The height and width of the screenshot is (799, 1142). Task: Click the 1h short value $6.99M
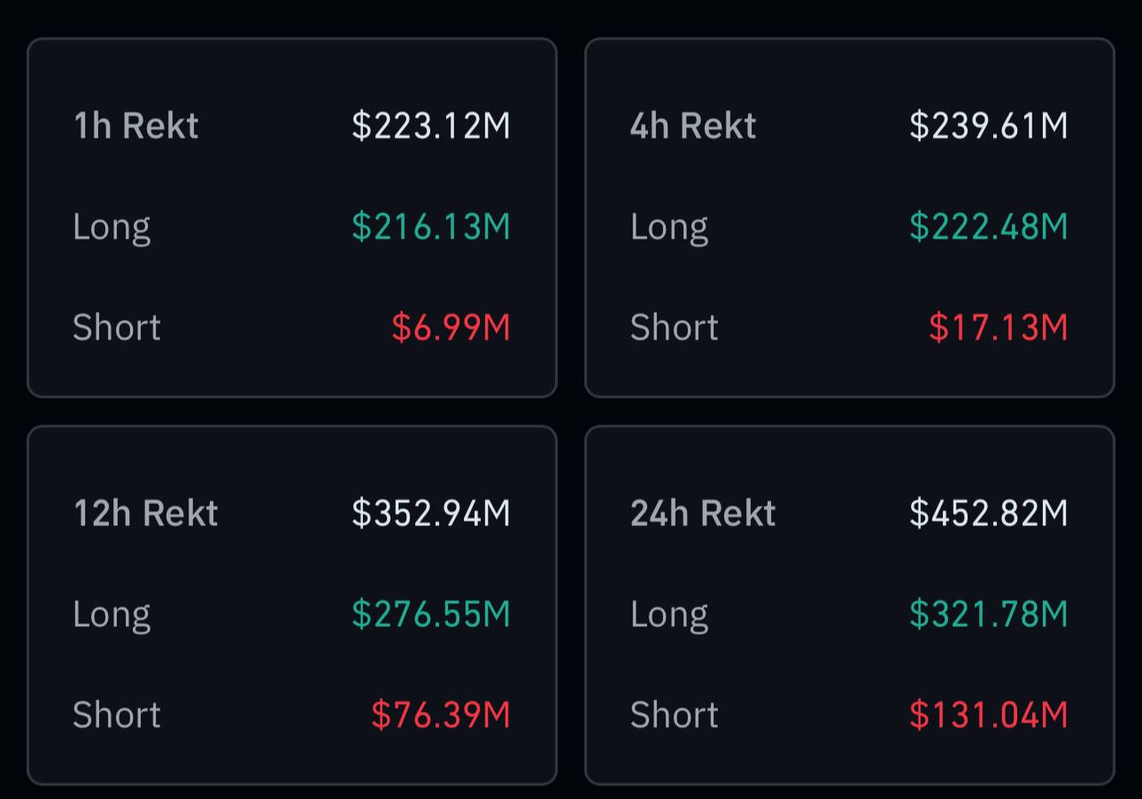click(451, 327)
